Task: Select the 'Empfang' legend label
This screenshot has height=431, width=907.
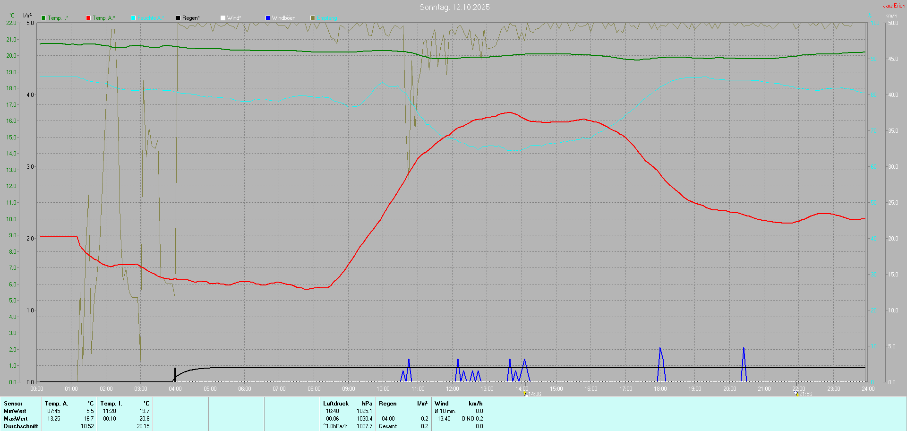Action: [x=327, y=18]
